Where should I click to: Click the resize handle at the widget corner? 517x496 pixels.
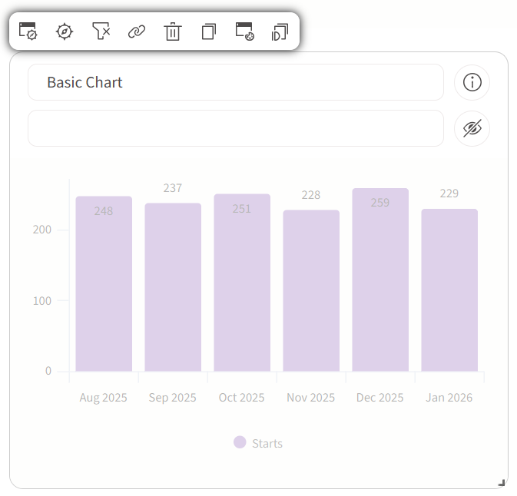point(501,483)
